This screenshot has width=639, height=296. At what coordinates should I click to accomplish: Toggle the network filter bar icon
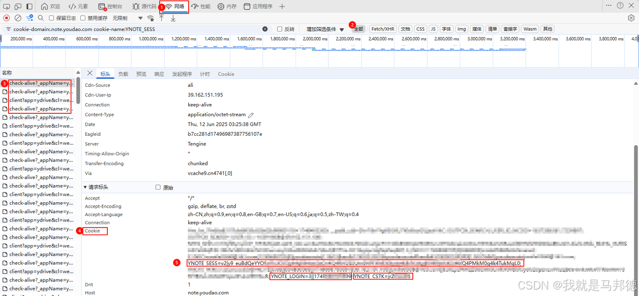coord(29,18)
